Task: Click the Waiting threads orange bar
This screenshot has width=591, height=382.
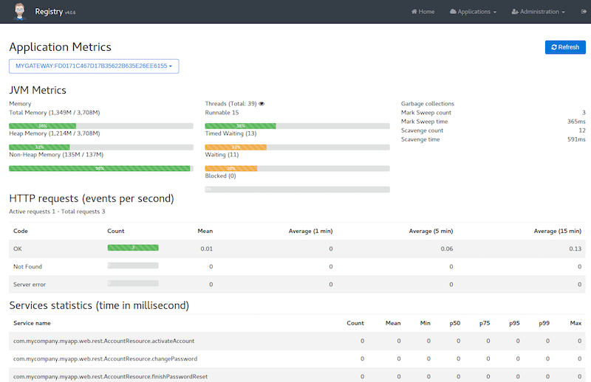Action: tap(297, 168)
